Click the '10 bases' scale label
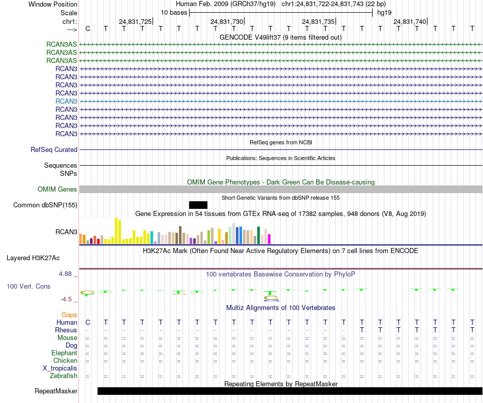The image size is (483, 403). 174,13
